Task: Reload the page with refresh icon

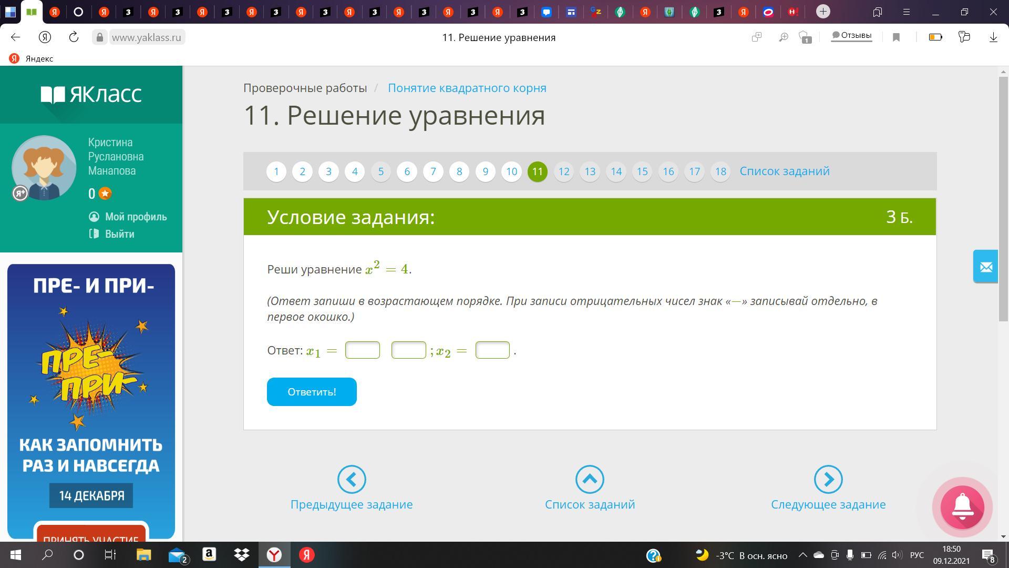Action: click(x=74, y=37)
